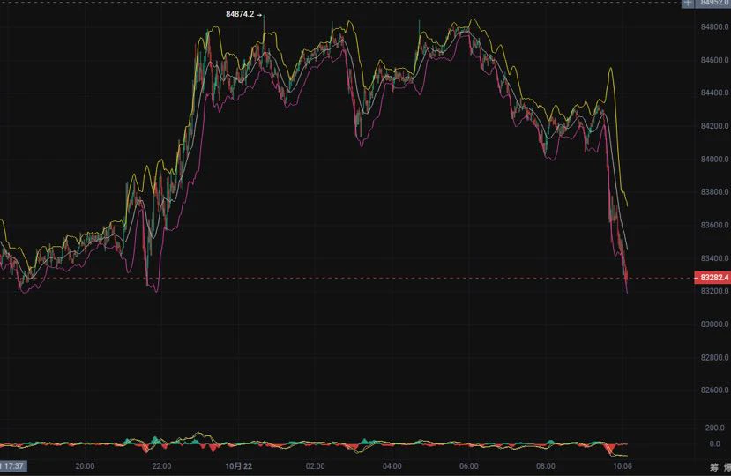Viewport: 731px width, 476px height.
Task: Click the 82800.0 price axis label
Action: point(714,357)
